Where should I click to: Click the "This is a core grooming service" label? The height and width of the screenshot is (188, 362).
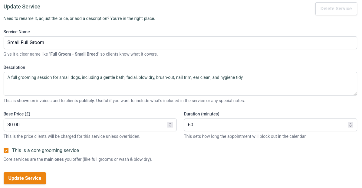point(45,151)
